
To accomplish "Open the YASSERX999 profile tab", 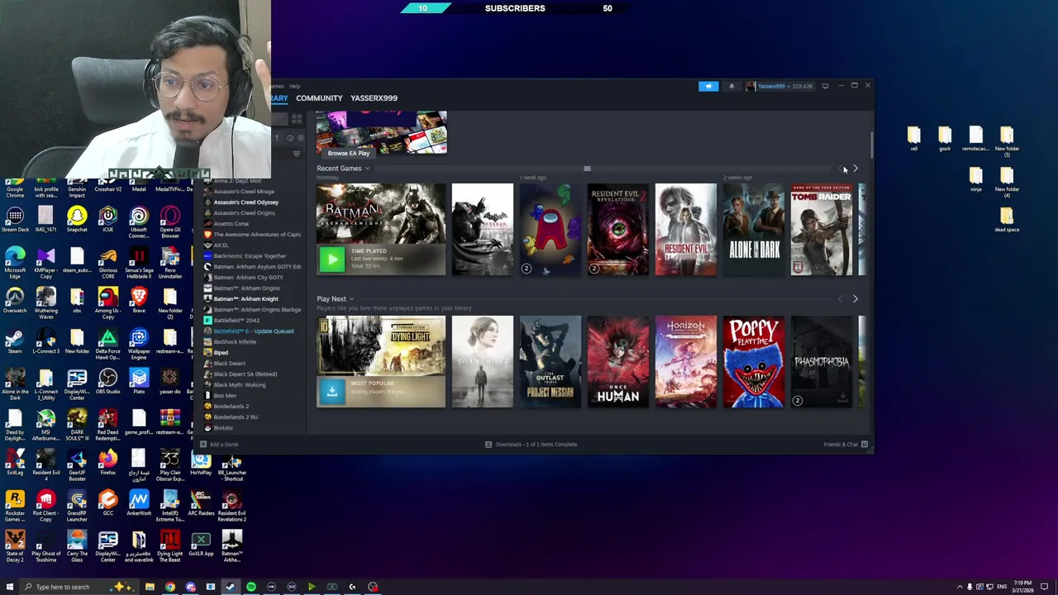I will 374,98.
